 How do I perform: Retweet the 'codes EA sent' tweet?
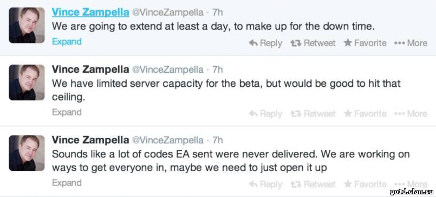pyautogui.click(x=313, y=184)
